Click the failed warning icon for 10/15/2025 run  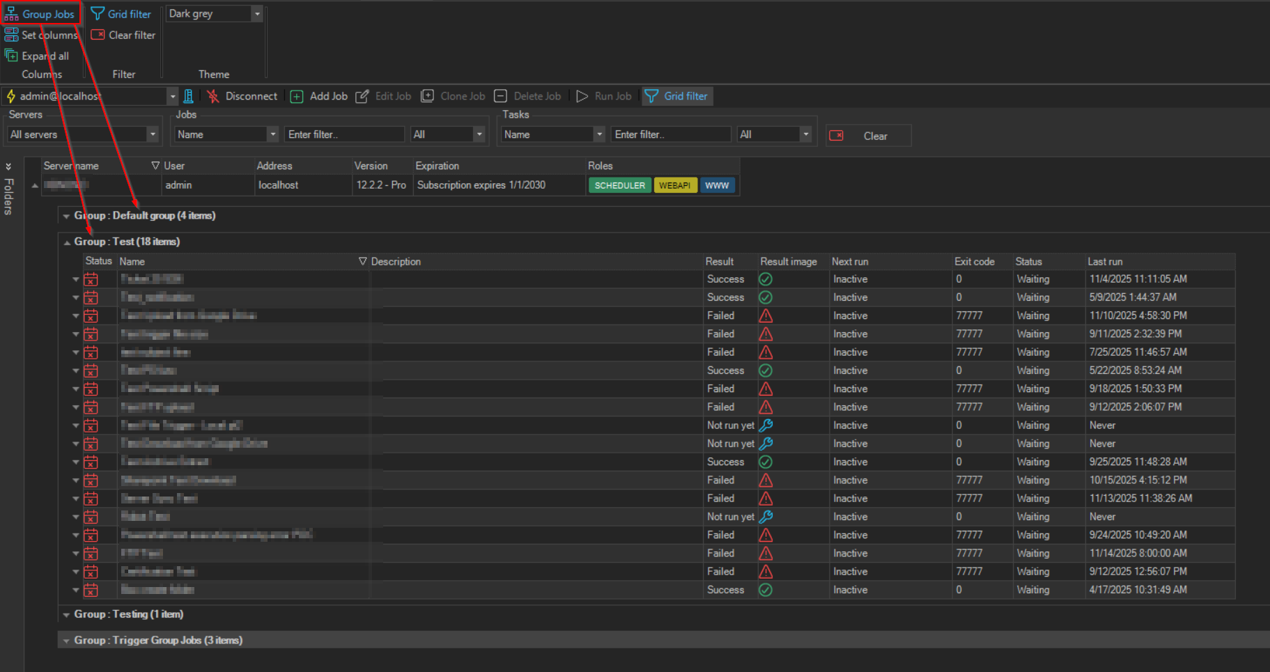pos(766,480)
